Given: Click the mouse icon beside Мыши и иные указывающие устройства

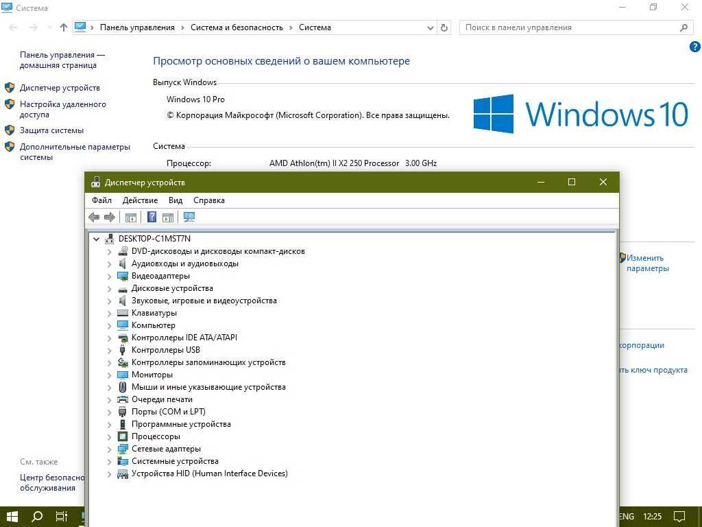Looking at the screenshot, I should 122,387.
